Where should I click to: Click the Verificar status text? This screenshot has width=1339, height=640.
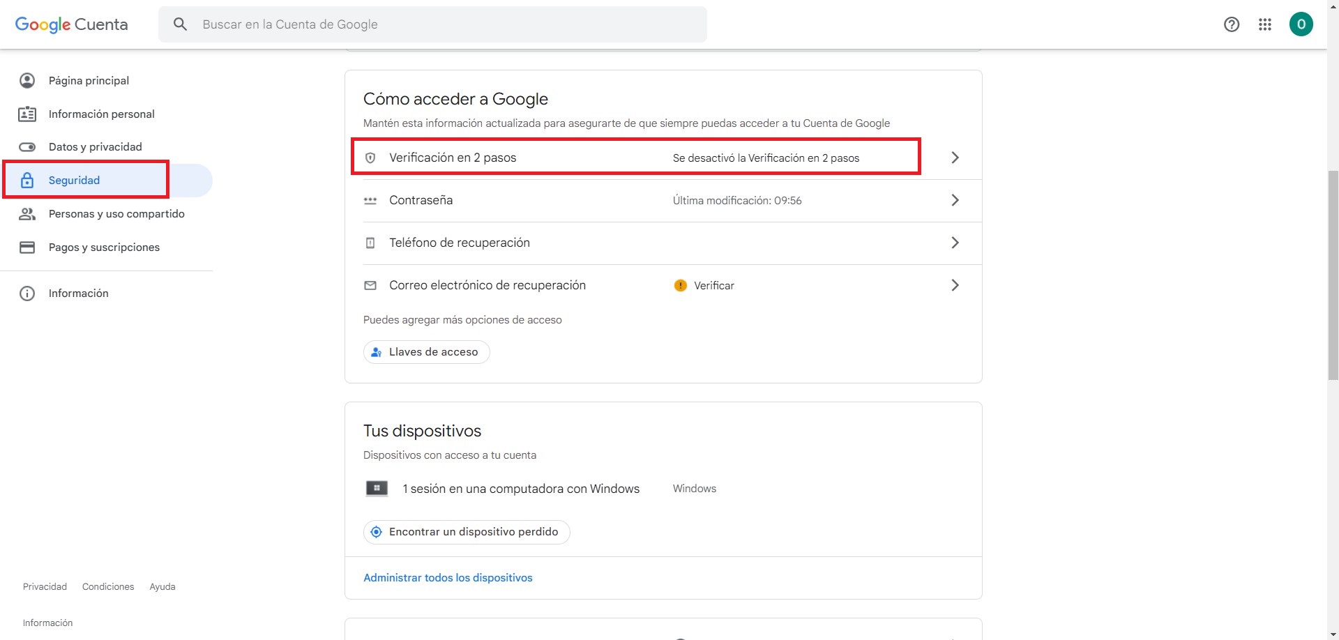pos(713,286)
